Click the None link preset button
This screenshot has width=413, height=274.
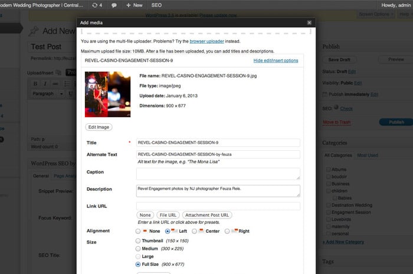[145, 215]
